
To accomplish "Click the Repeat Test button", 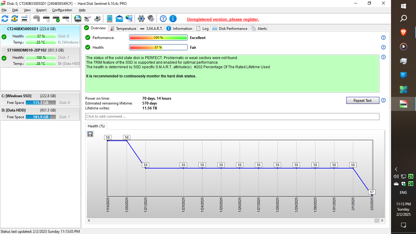I will [x=363, y=100].
